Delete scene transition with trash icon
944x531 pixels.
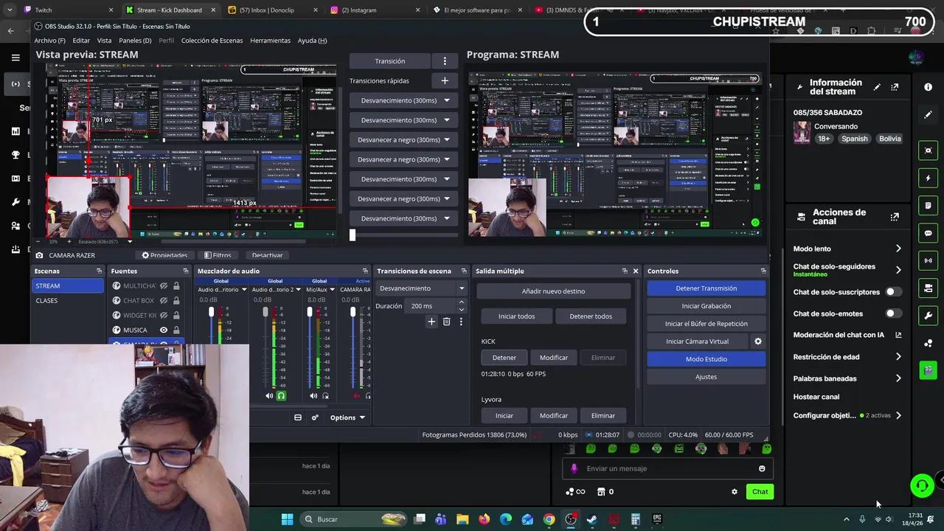[446, 322]
